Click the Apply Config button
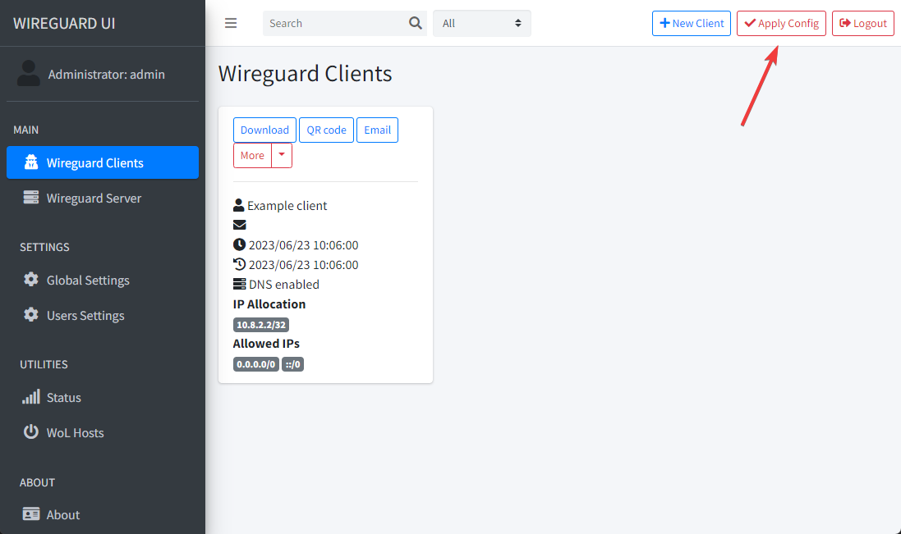This screenshot has height=534, width=901. click(x=781, y=23)
